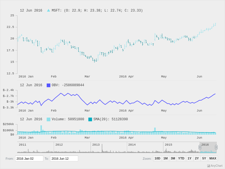Click the 22.5 price axis label
The image size is (225, 169).
tap(10, 27)
